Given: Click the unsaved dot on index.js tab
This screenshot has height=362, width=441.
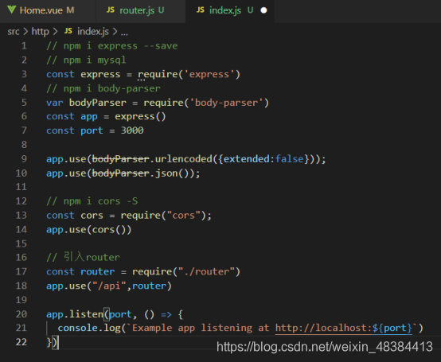Looking at the screenshot, I should (263, 10).
